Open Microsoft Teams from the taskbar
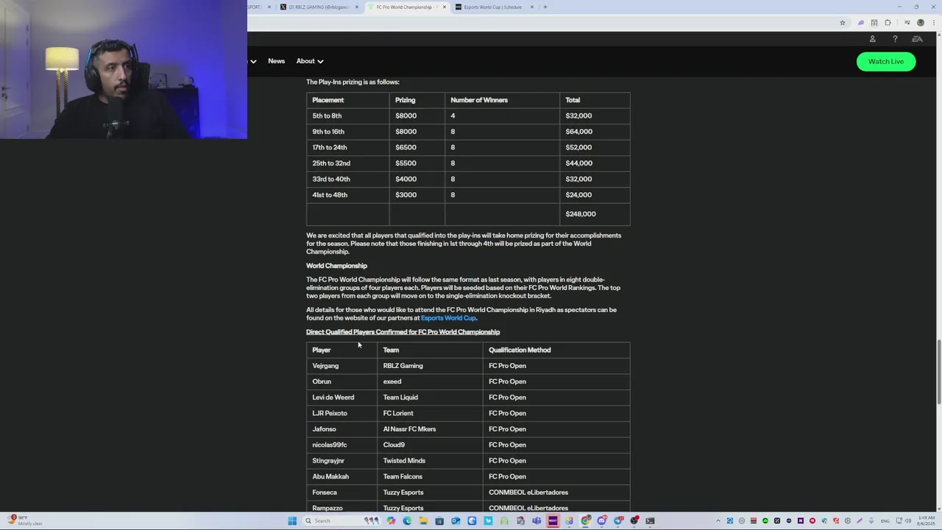 coord(536,521)
